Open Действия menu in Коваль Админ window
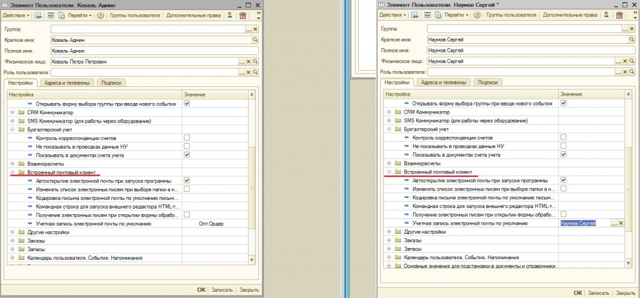The image size is (640, 298). (17, 16)
